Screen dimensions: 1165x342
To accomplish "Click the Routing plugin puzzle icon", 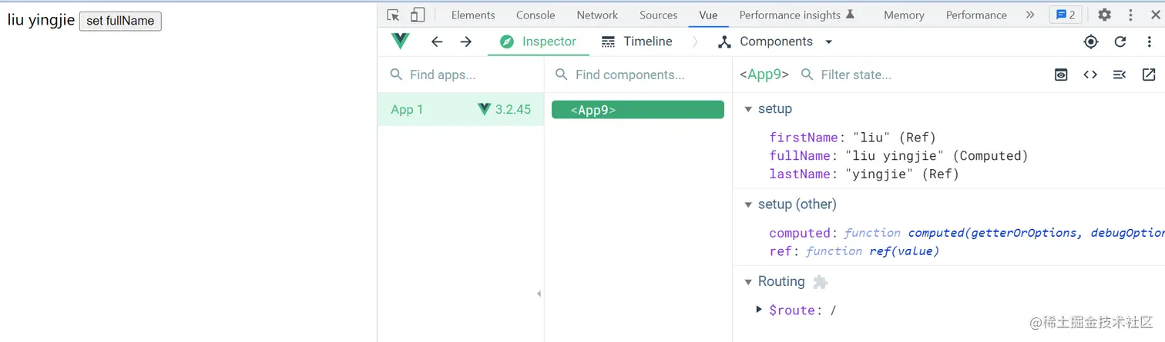I will 821,282.
